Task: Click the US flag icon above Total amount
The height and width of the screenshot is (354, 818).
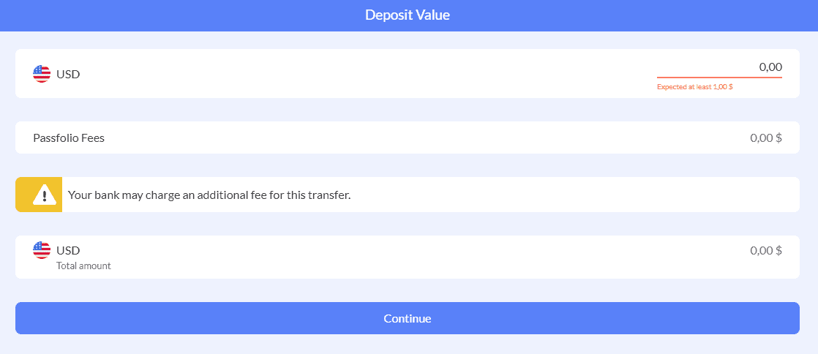Action: point(42,250)
